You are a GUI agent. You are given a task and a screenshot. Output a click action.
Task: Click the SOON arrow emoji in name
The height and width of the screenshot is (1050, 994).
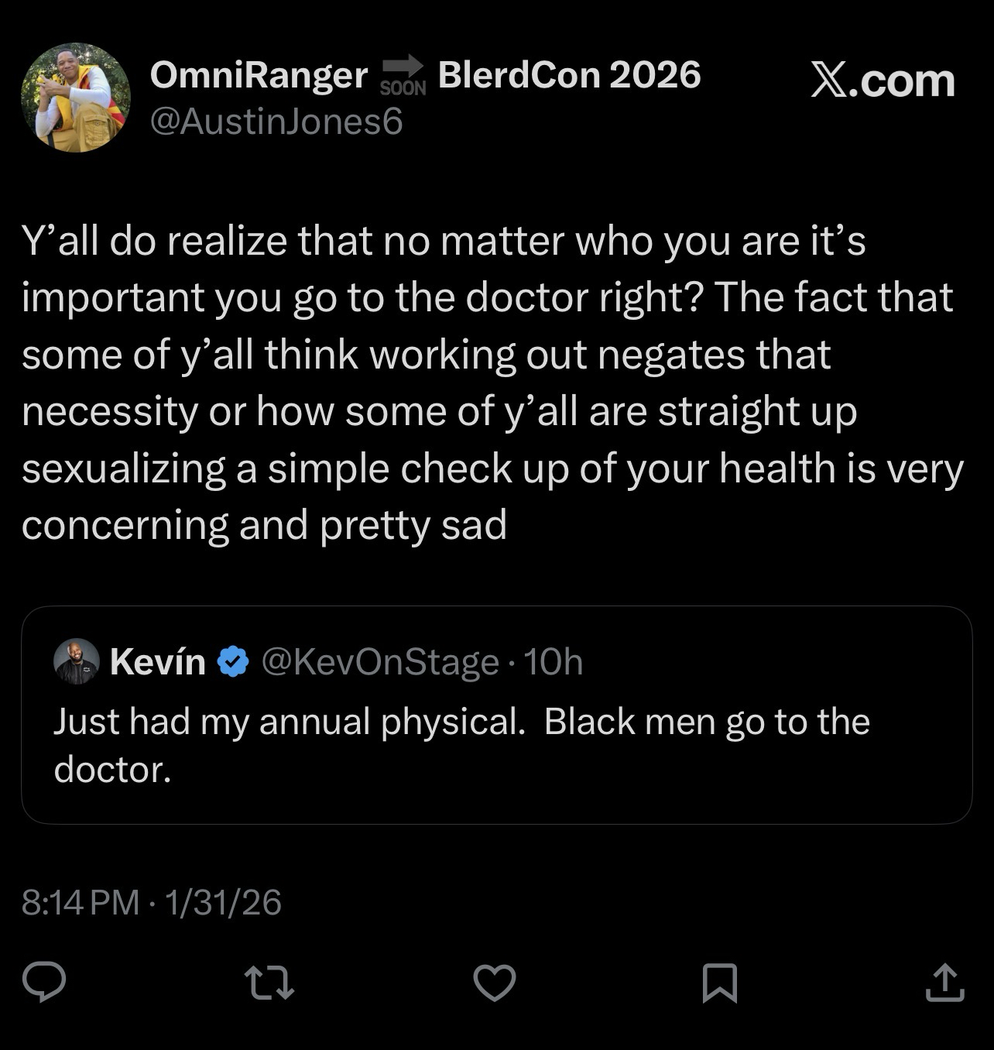coord(403,76)
